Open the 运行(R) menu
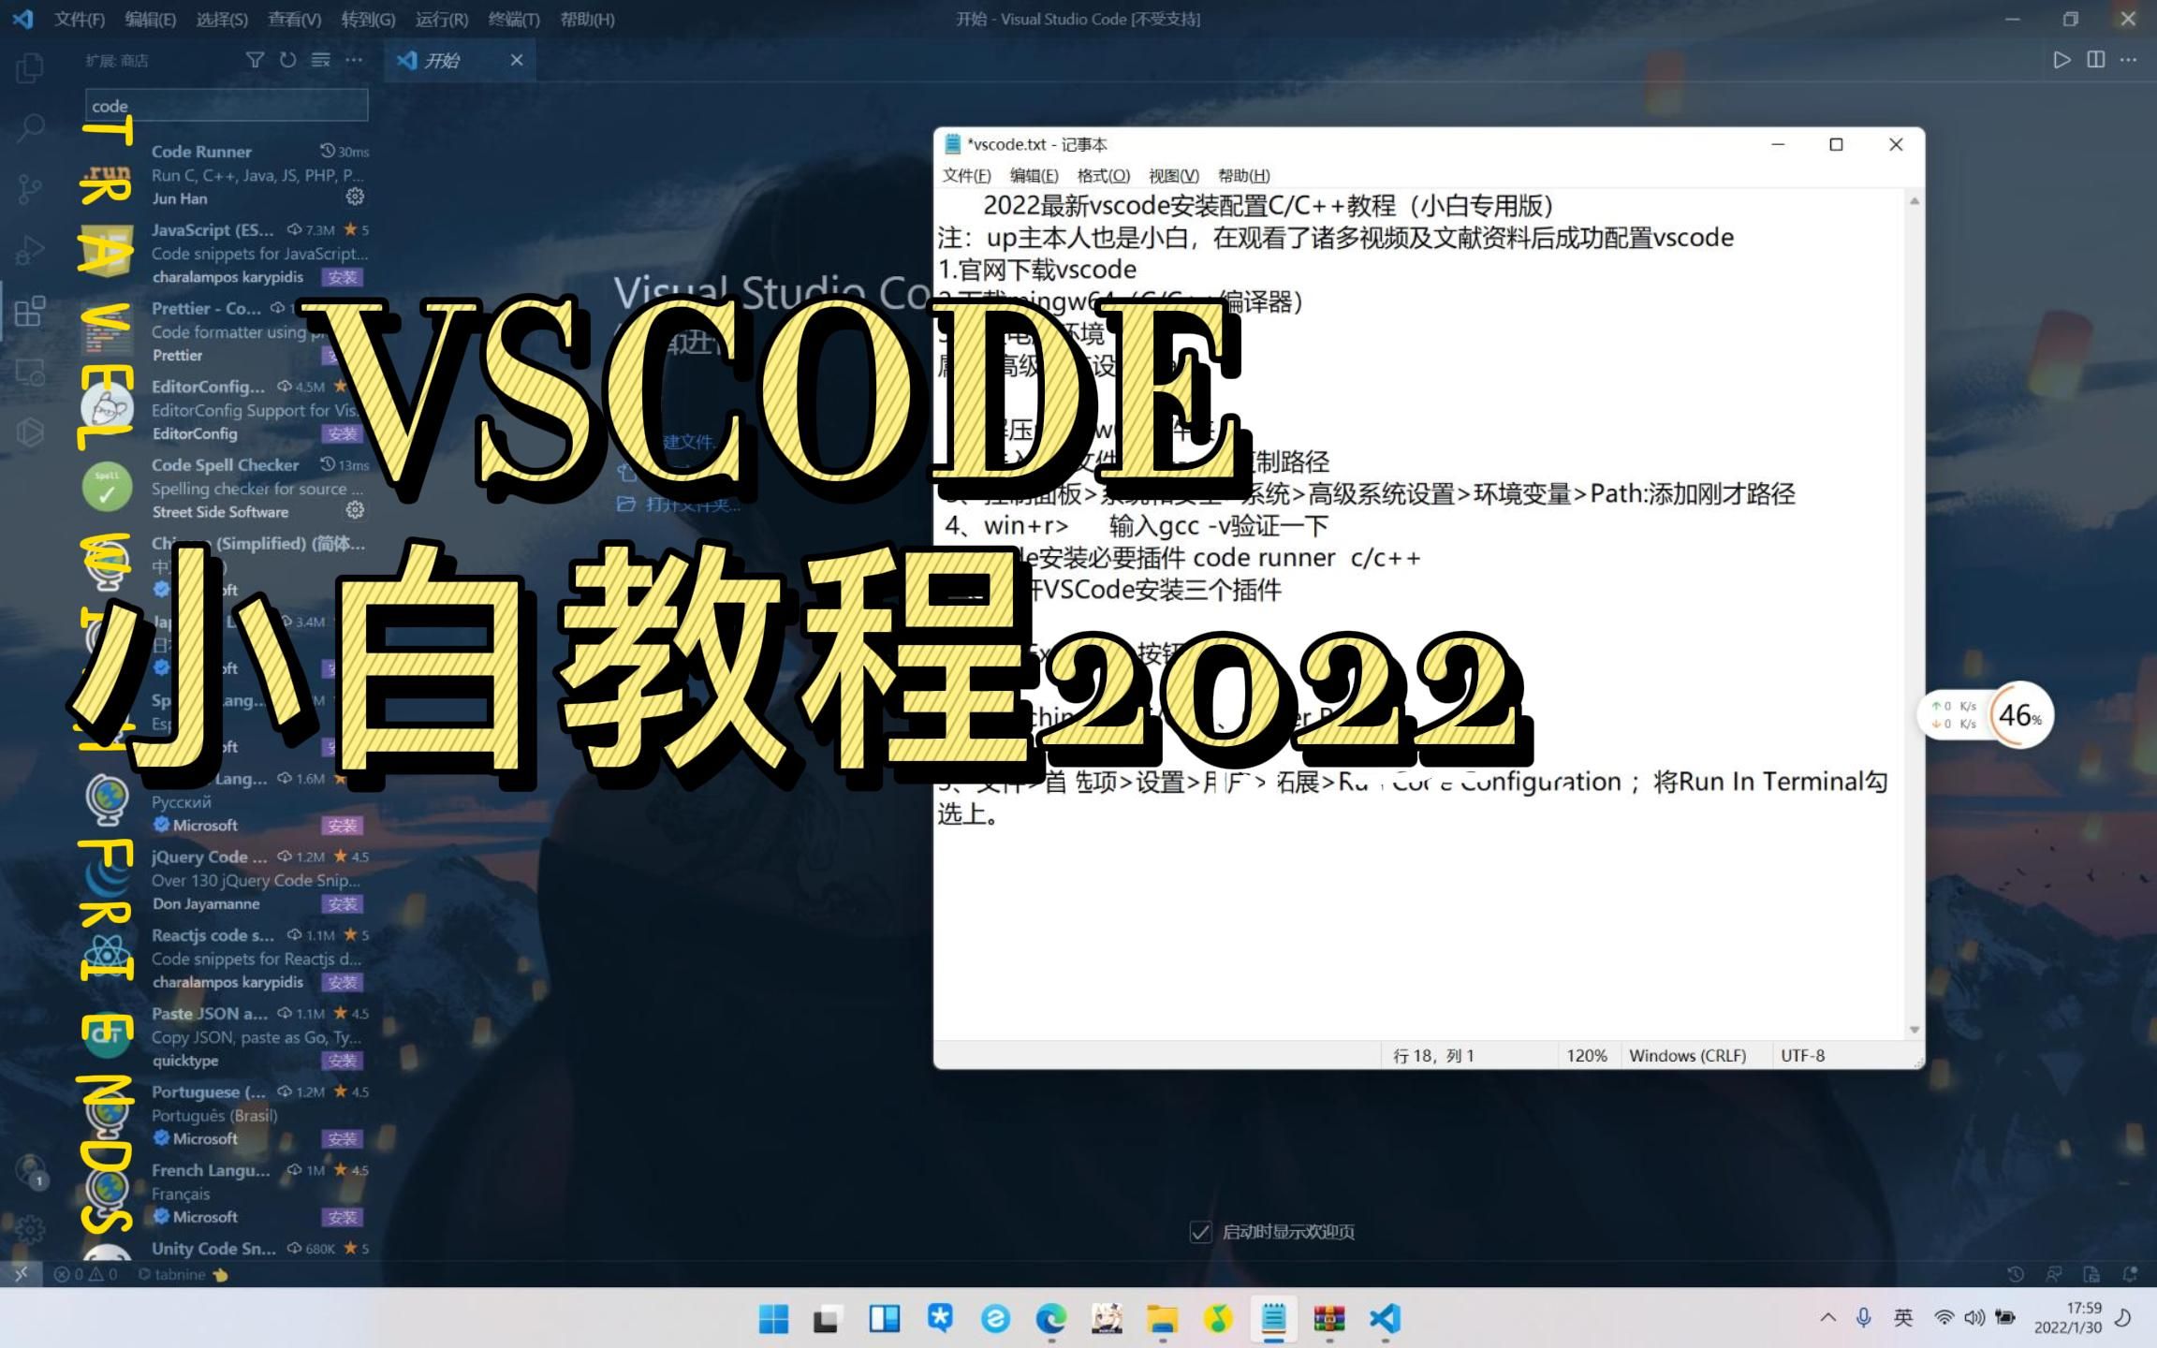Screen dimensions: 2157x1348 coord(441,19)
